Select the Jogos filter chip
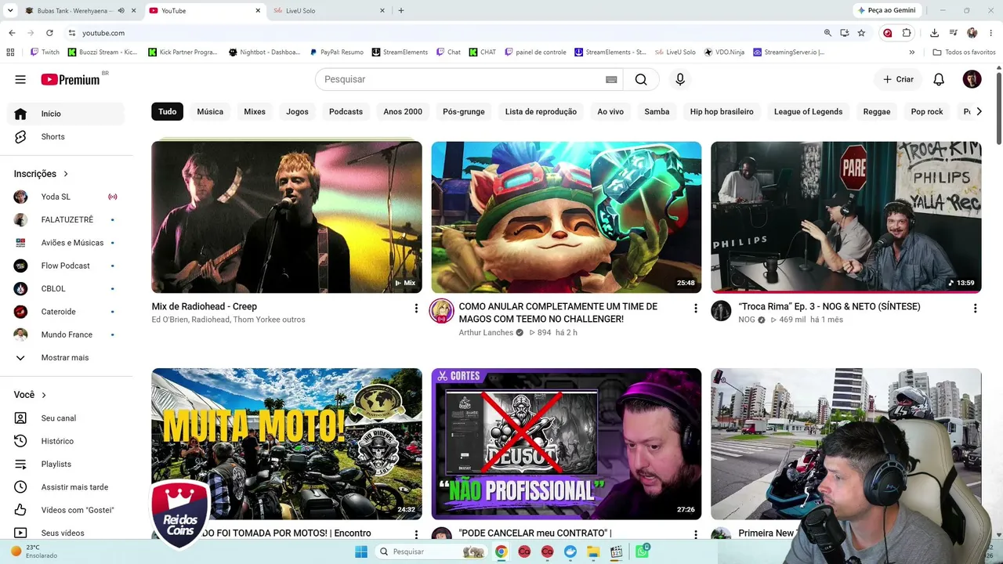Screen dimensions: 1003x564 [297, 112]
